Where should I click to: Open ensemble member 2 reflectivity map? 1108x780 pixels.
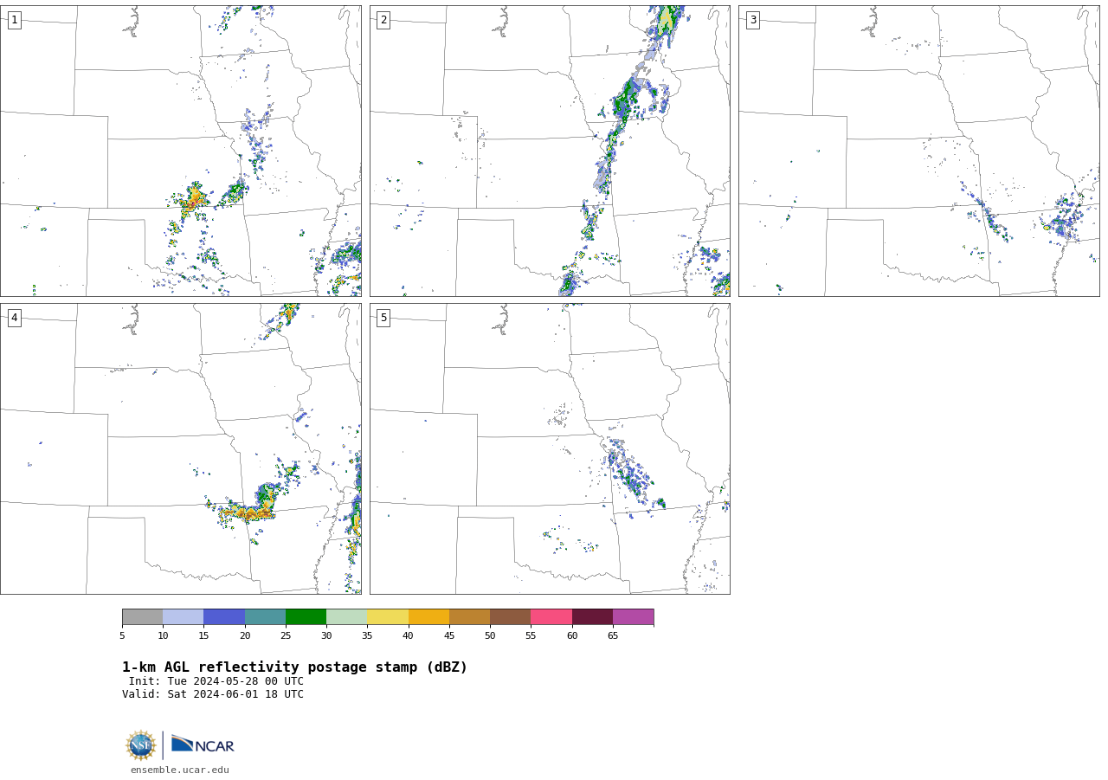coord(550,151)
